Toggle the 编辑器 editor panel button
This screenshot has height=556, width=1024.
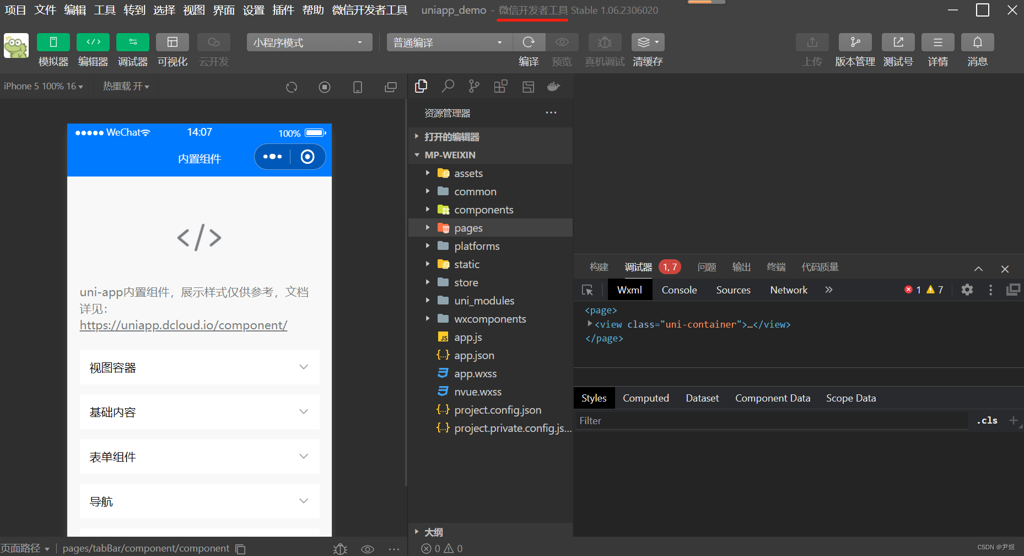(93, 42)
